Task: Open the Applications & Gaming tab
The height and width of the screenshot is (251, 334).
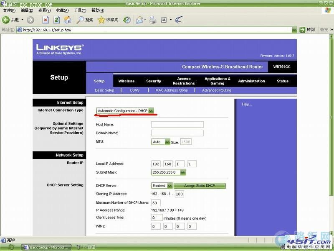Action: tap(218, 81)
